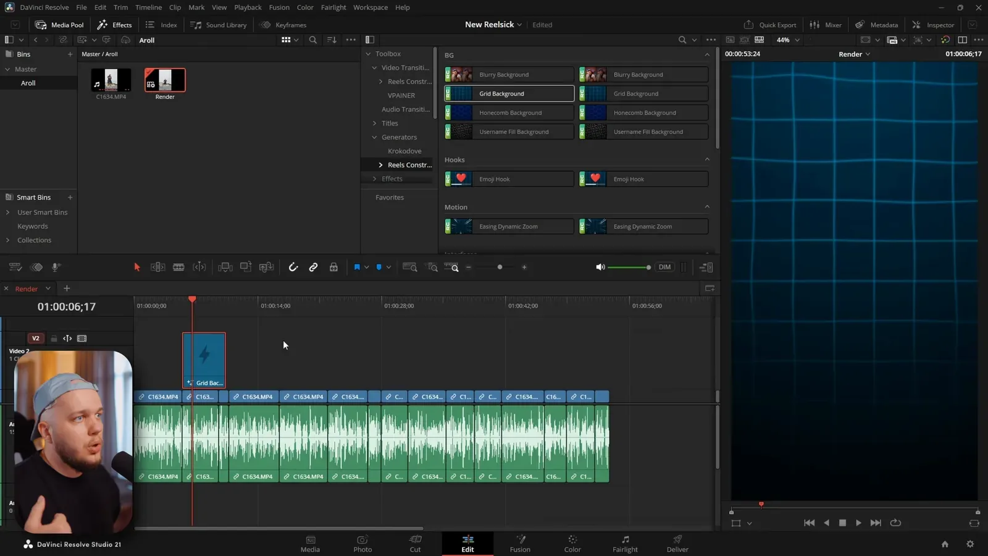Open the Deliver page
This screenshot has width=988, height=556.
[x=677, y=544]
